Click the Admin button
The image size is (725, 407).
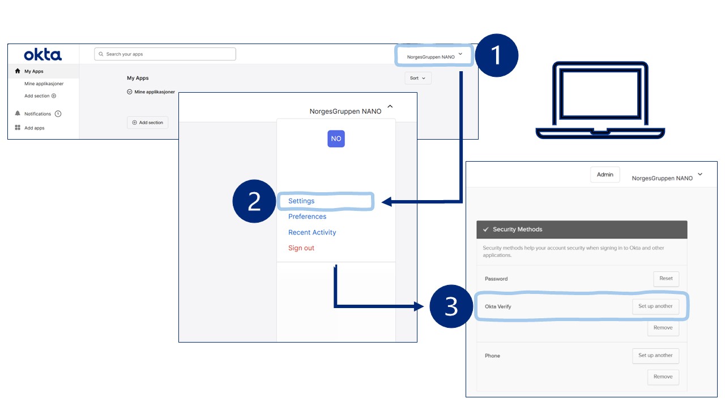coord(605,175)
